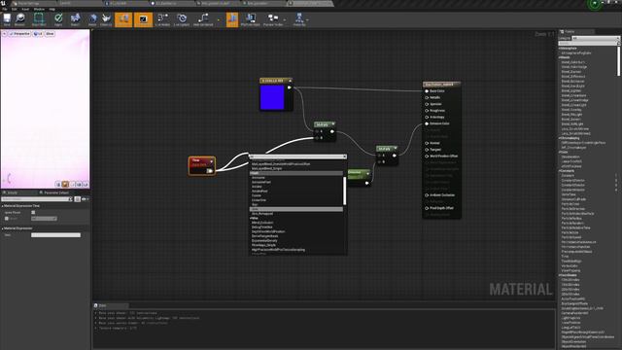The height and width of the screenshot is (350, 622).
Task: Open the Asset menu
Action: point(25,9)
